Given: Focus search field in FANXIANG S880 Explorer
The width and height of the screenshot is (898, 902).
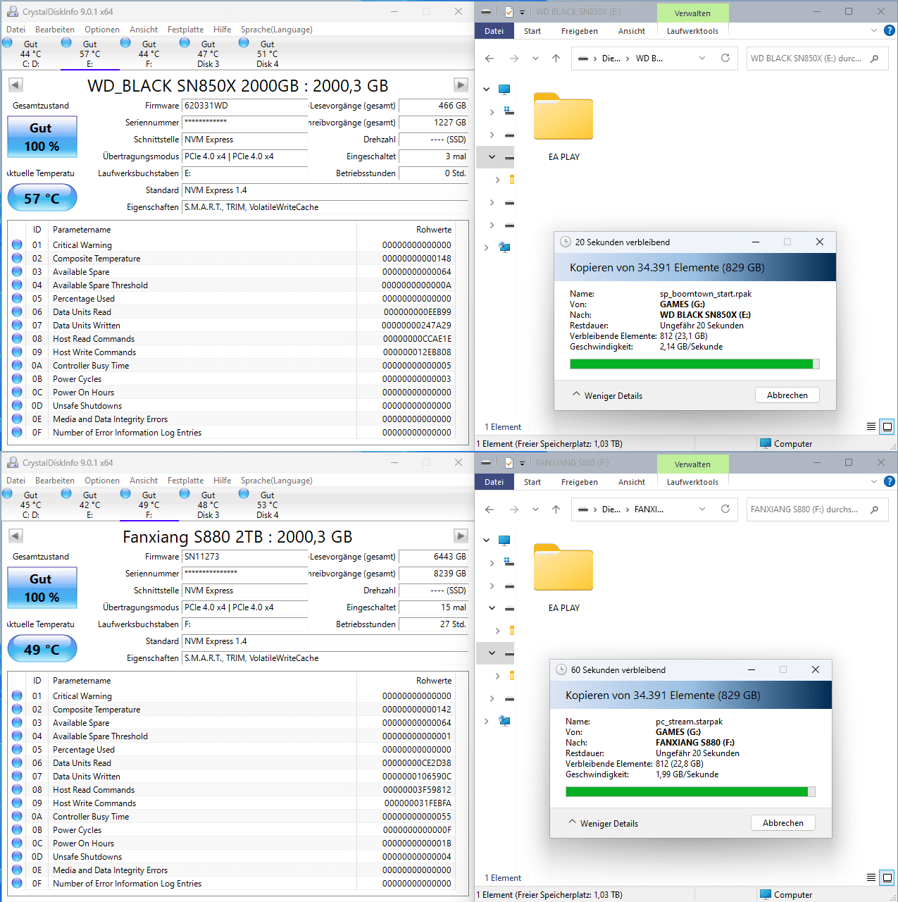Looking at the screenshot, I should (x=806, y=509).
